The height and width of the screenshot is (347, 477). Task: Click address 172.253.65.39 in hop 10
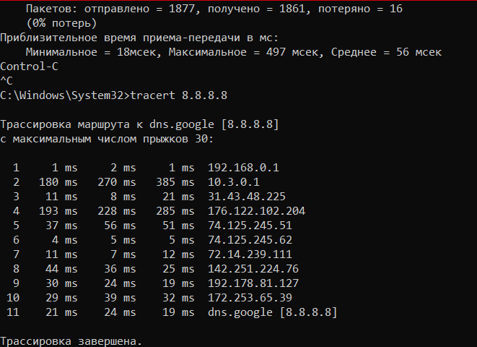250,298
